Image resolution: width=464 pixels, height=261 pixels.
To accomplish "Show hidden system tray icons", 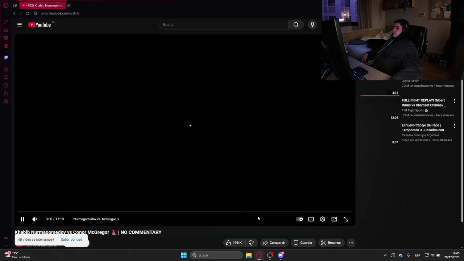I will (385, 255).
